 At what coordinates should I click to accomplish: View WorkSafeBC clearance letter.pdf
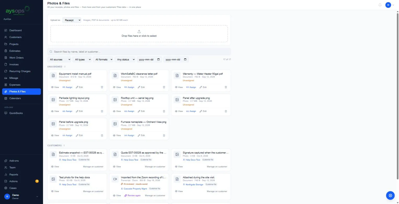pyautogui.click(x=117, y=87)
